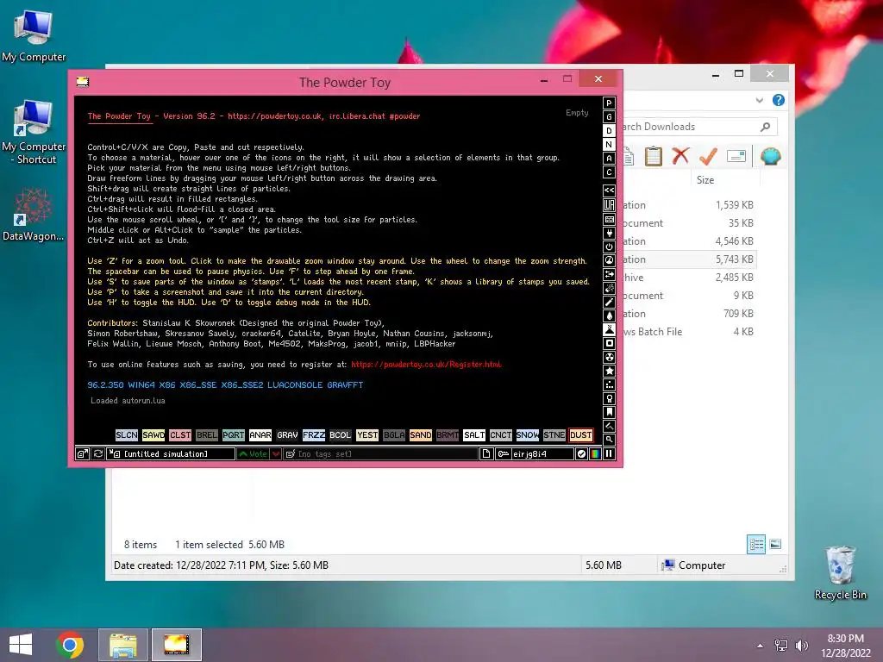Open renderer options rainbow icon

(x=595, y=453)
